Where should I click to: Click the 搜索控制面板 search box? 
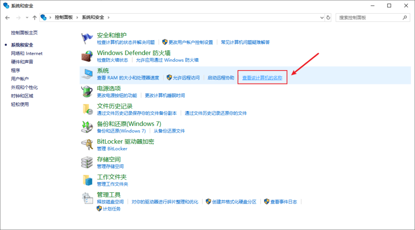coord(369,18)
